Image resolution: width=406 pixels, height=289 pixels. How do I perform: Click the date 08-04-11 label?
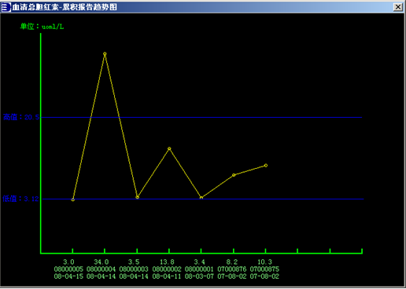[x=167, y=276]
